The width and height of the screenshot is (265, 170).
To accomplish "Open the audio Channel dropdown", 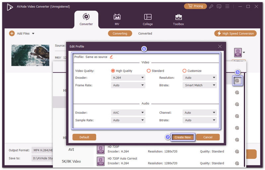I will coord(200,112).
